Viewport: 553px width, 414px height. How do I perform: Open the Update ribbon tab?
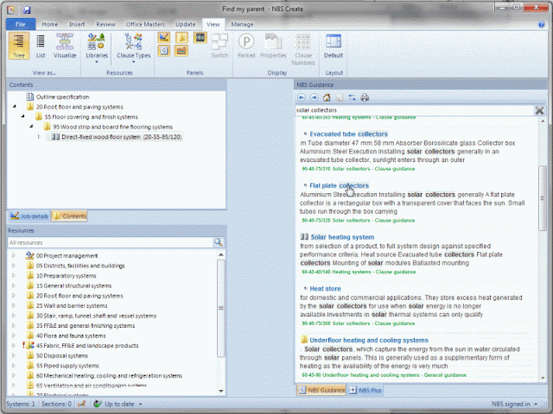tap(186, 24)
